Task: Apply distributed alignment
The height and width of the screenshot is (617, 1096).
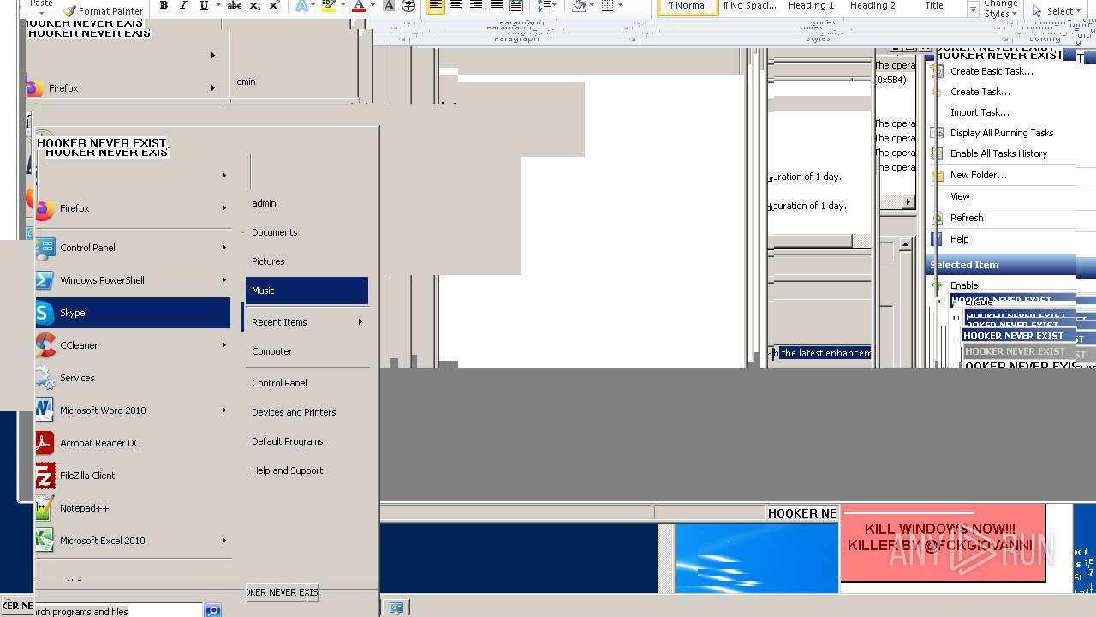Action: (x=516, y=5)
